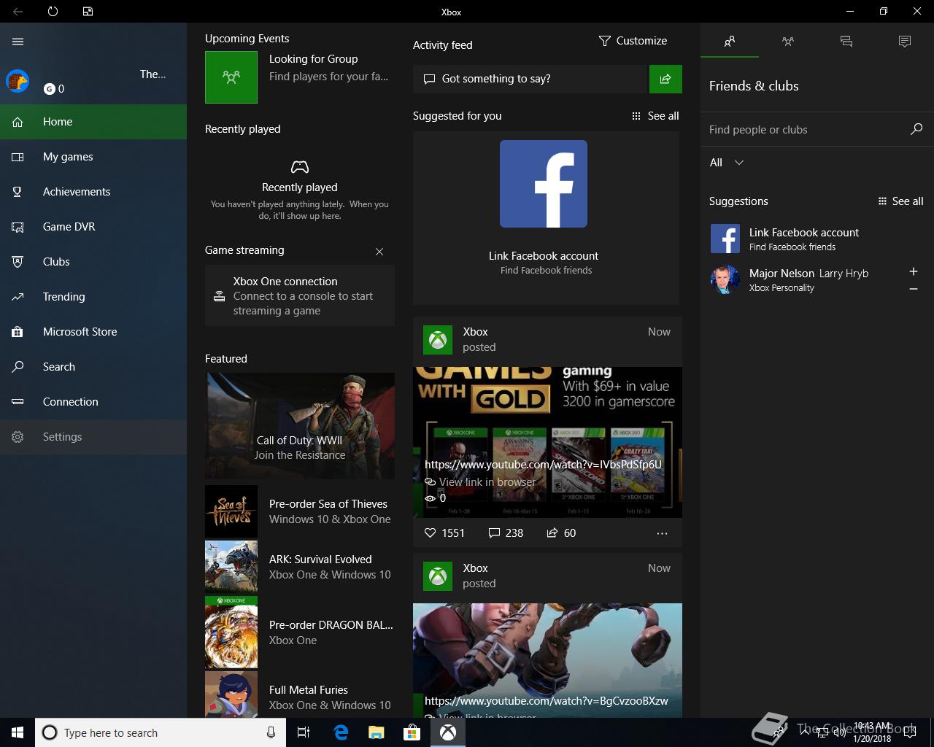Open Achievements page
The image size is (934, 747).
click(x=93, y=192)
